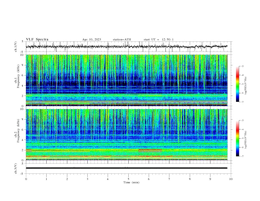Click the time axis tick label '8'
260x201 pixels.
tap(190, 179)
